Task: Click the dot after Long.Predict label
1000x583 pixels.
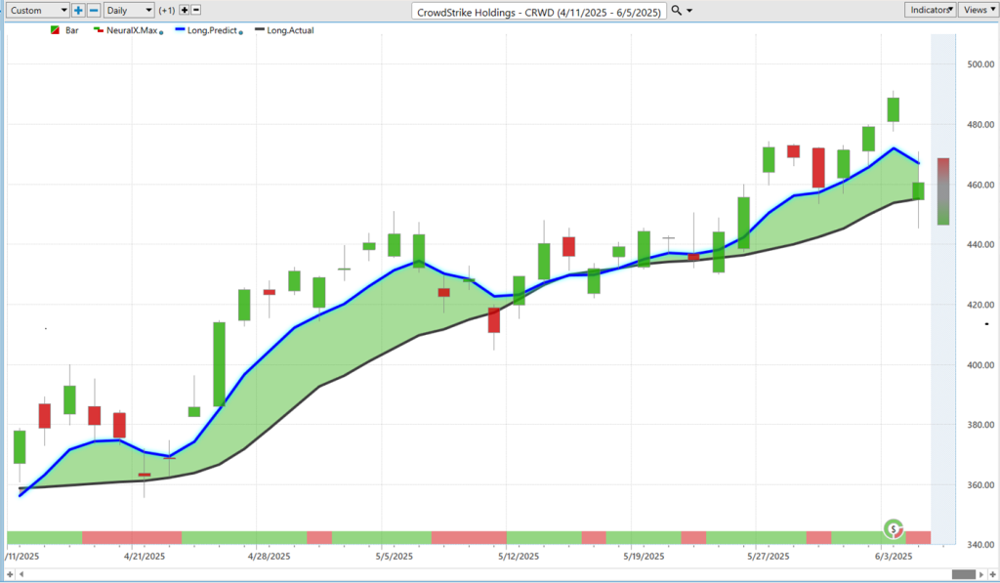Action: tap(240, 32)
